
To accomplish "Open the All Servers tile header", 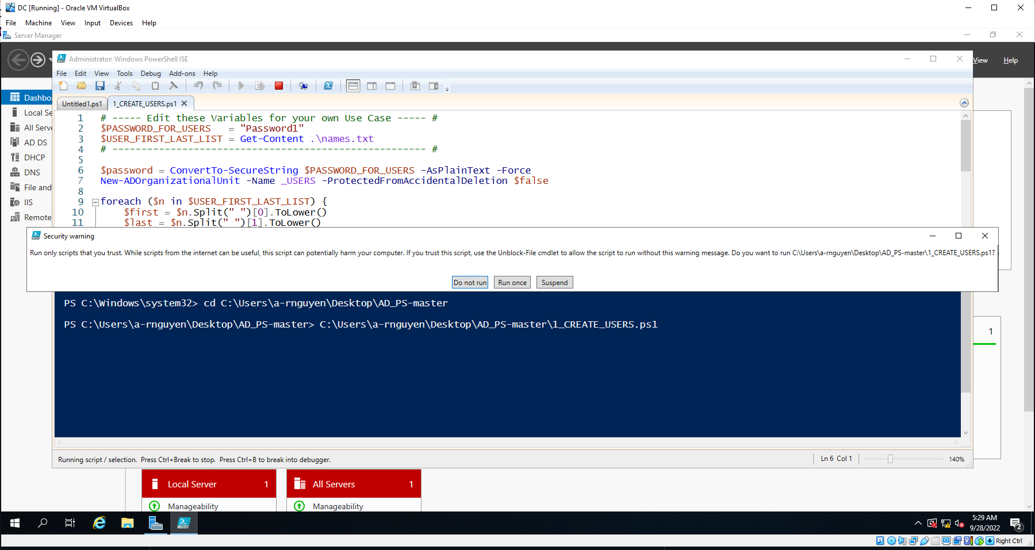I will coord(354,484).
